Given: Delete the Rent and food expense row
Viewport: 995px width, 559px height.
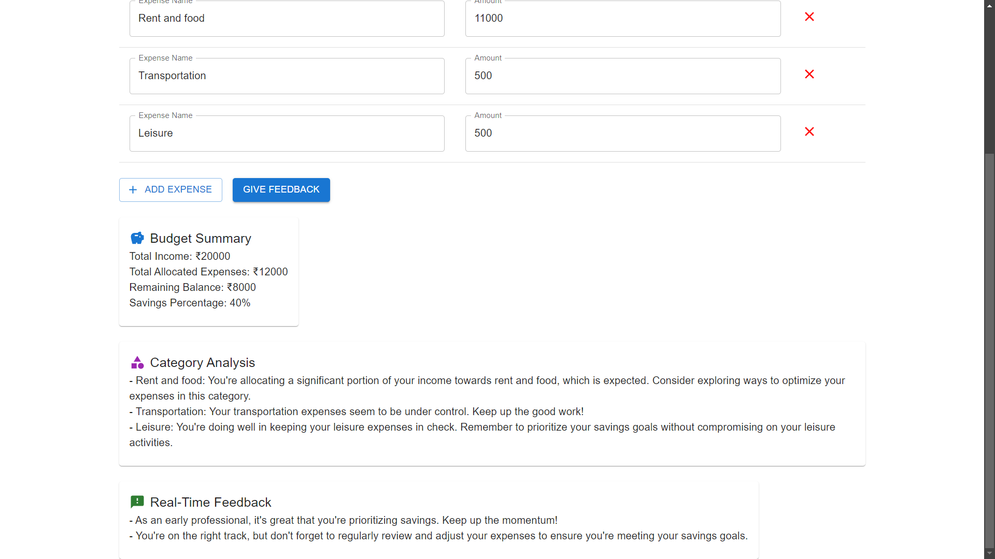Looking at the screenshot, I should coord(809,17).
